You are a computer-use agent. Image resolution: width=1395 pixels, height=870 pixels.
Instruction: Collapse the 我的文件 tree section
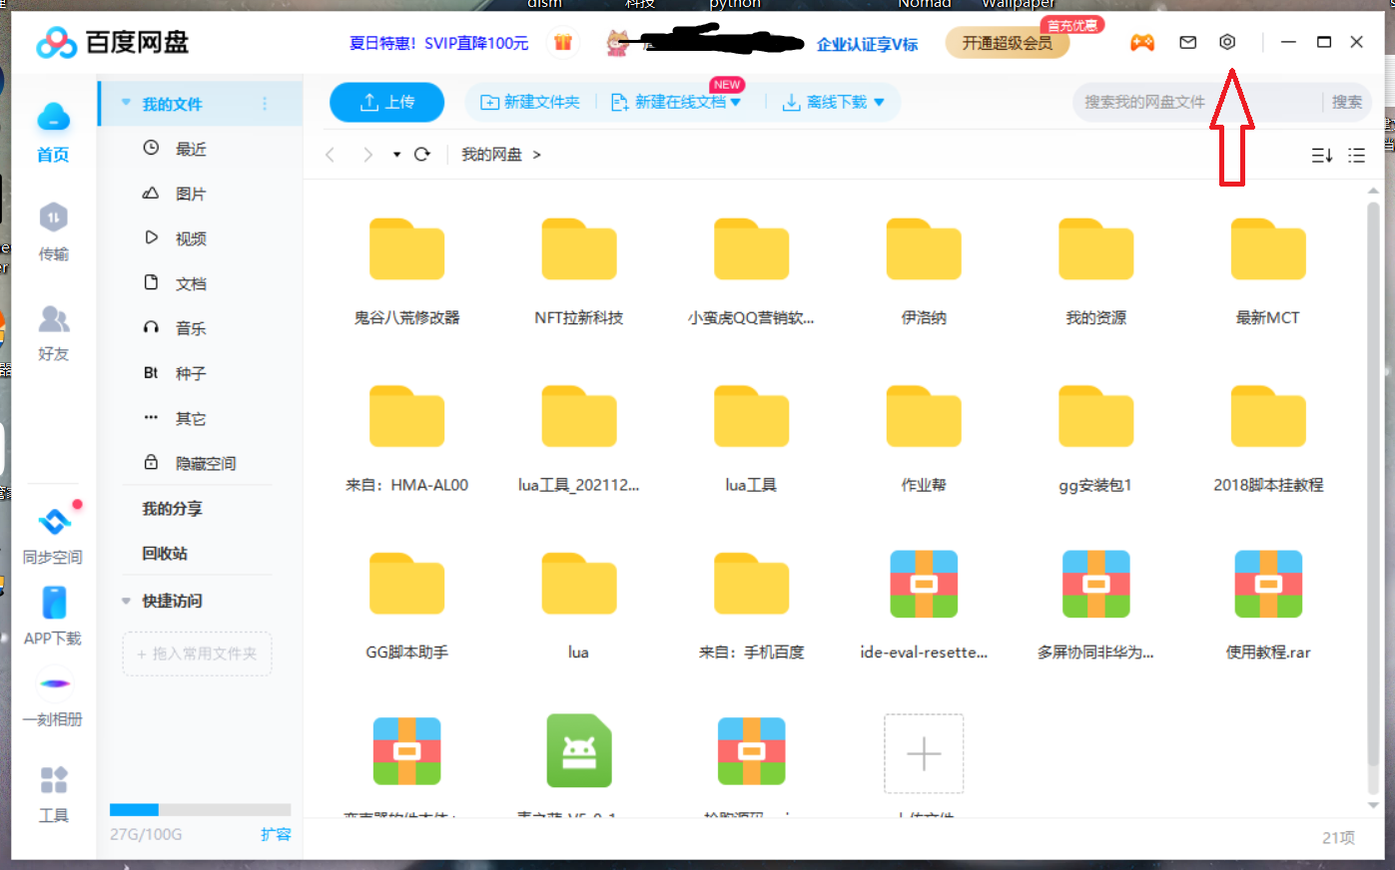click(126, 103)
